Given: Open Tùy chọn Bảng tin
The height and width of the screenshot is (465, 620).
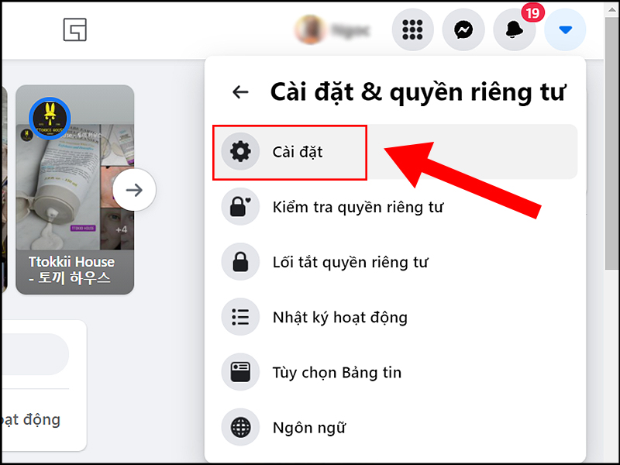Looking at the screenshot, I should coord(395,372).
